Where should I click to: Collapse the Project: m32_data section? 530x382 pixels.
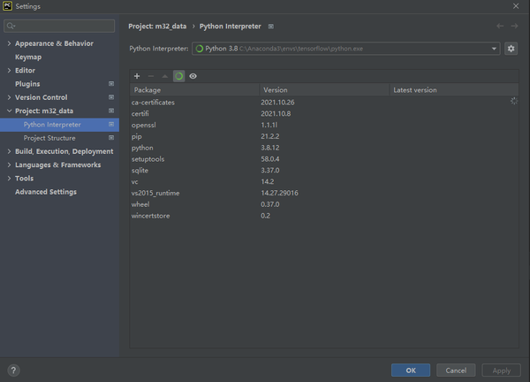point(9,111)
